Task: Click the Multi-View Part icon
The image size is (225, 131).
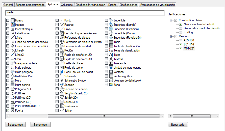Action: (x=13, y=76)
